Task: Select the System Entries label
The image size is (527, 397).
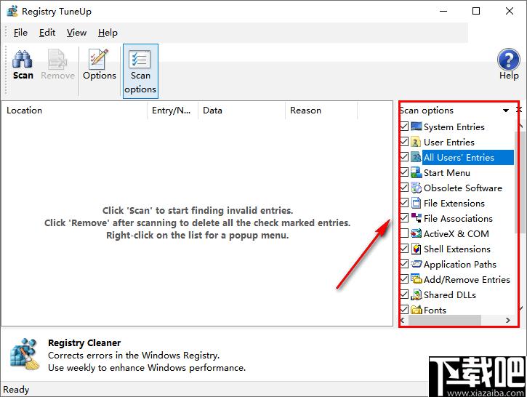Action: tap(454, 127)
